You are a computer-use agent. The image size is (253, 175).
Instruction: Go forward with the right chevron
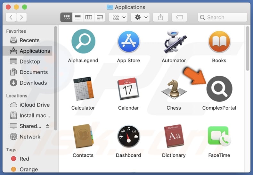[x=21, y=17]
